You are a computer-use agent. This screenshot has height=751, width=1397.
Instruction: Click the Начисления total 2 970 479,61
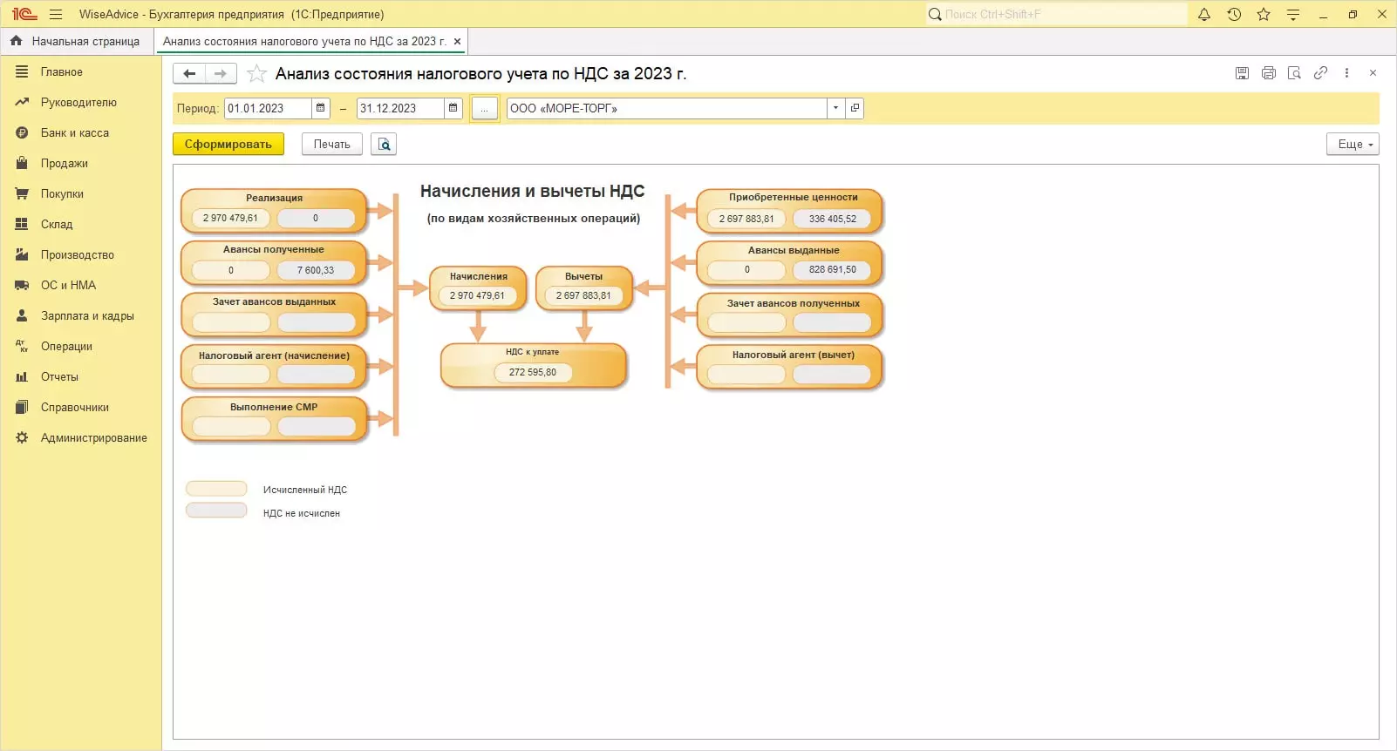[x=477, y=295]
